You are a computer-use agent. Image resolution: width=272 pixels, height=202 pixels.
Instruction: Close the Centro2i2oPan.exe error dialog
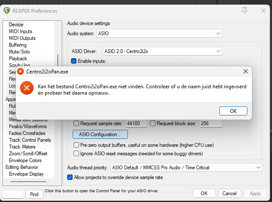click(x=246, y=71)
